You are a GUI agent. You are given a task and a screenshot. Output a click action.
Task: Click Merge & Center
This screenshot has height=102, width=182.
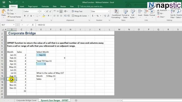79,16
